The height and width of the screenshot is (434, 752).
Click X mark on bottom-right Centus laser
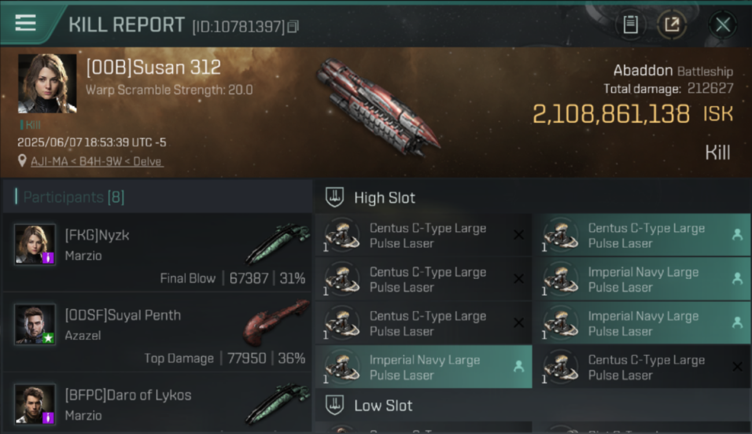click(737, 366)
